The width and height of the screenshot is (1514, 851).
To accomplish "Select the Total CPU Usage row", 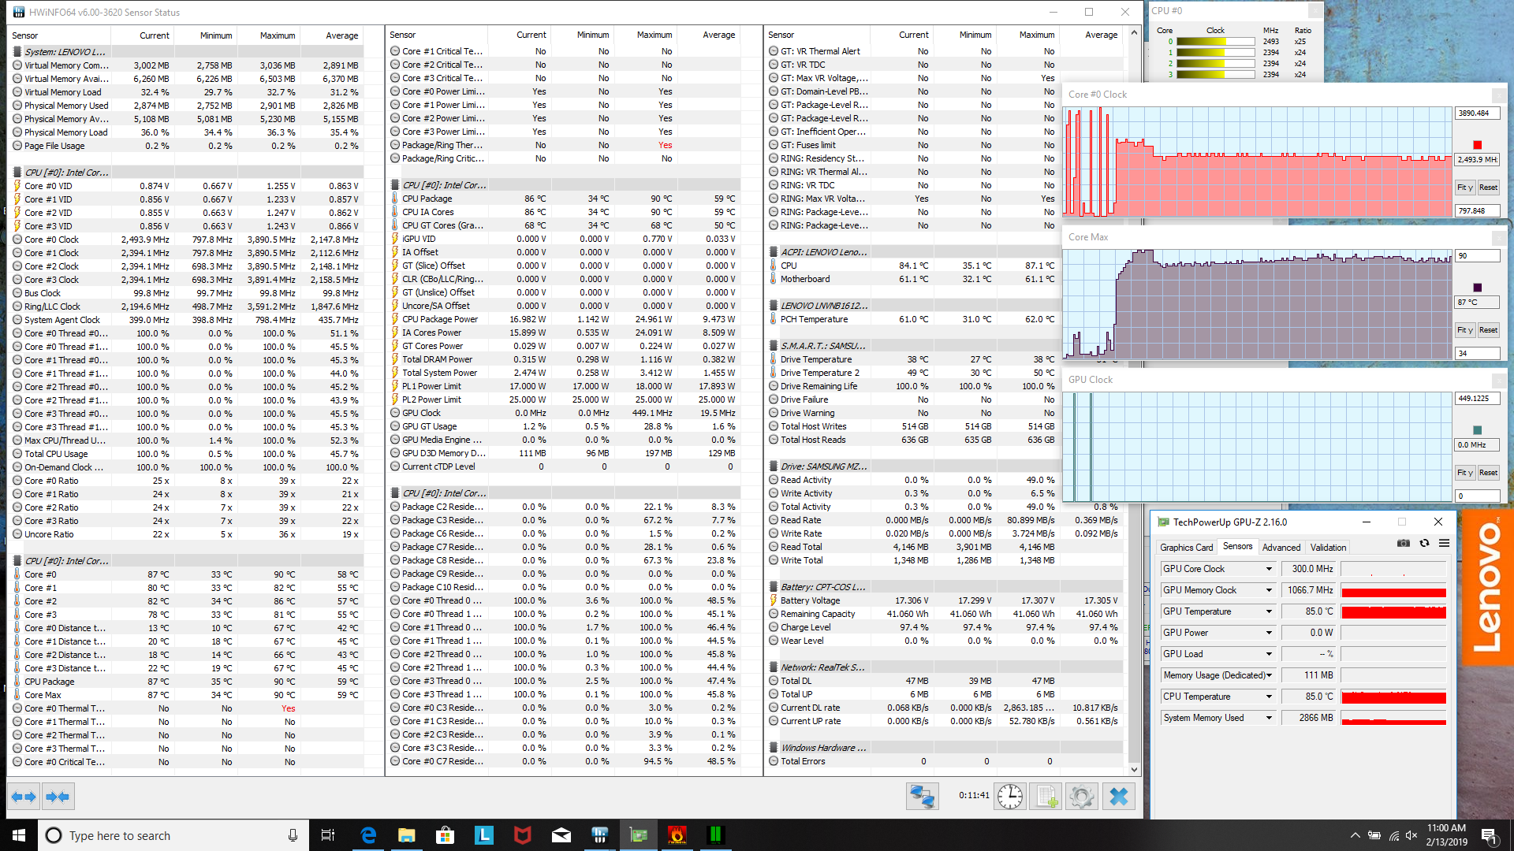I will pyautogui.click(x=187, y=454).
